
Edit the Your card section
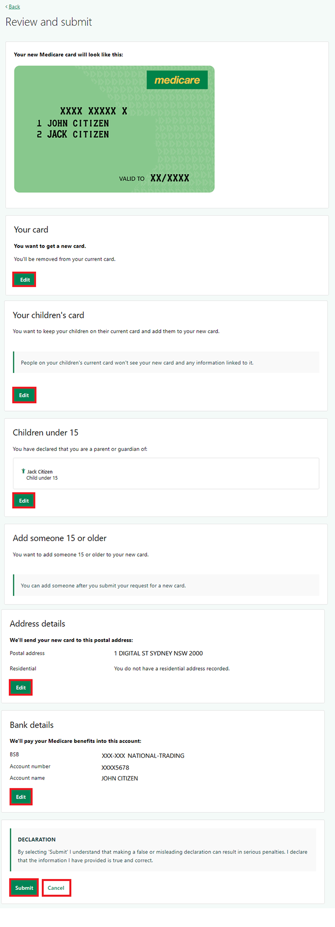(25, 280)
